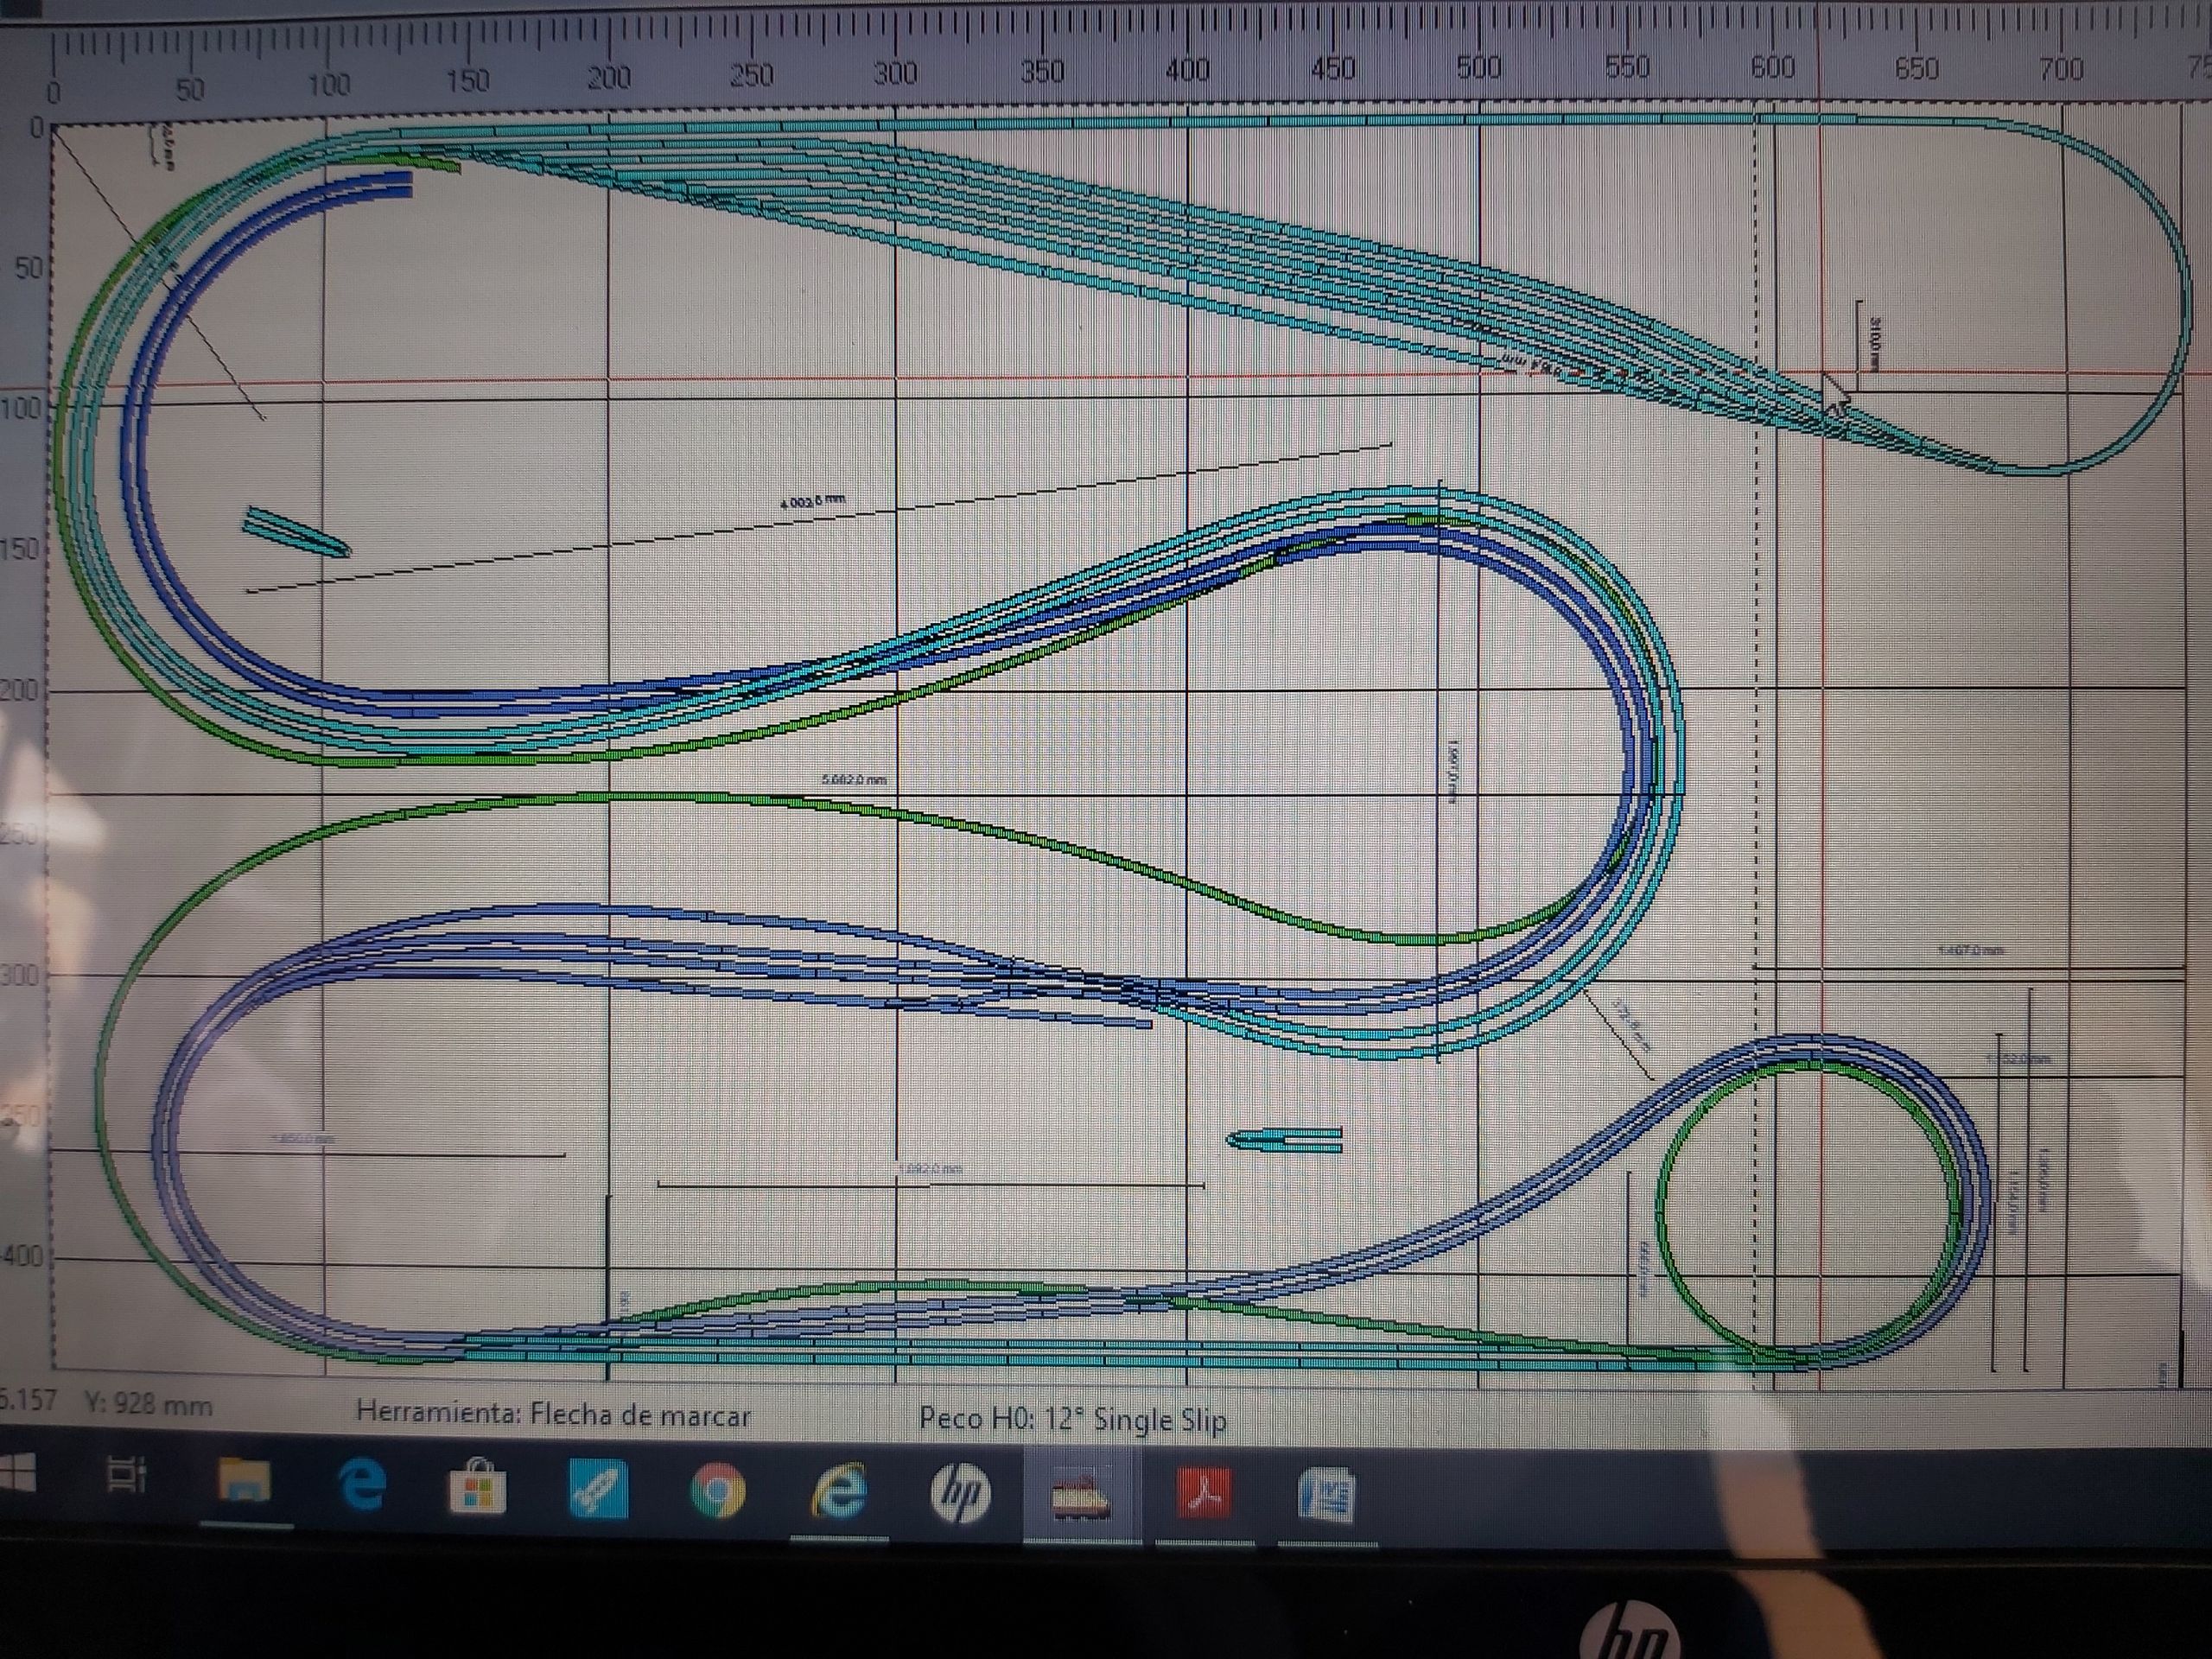Open Internet Explorer taskbar icon
The height and width of the screenshot is (1659, 2212).
[x=841, y=1493]
